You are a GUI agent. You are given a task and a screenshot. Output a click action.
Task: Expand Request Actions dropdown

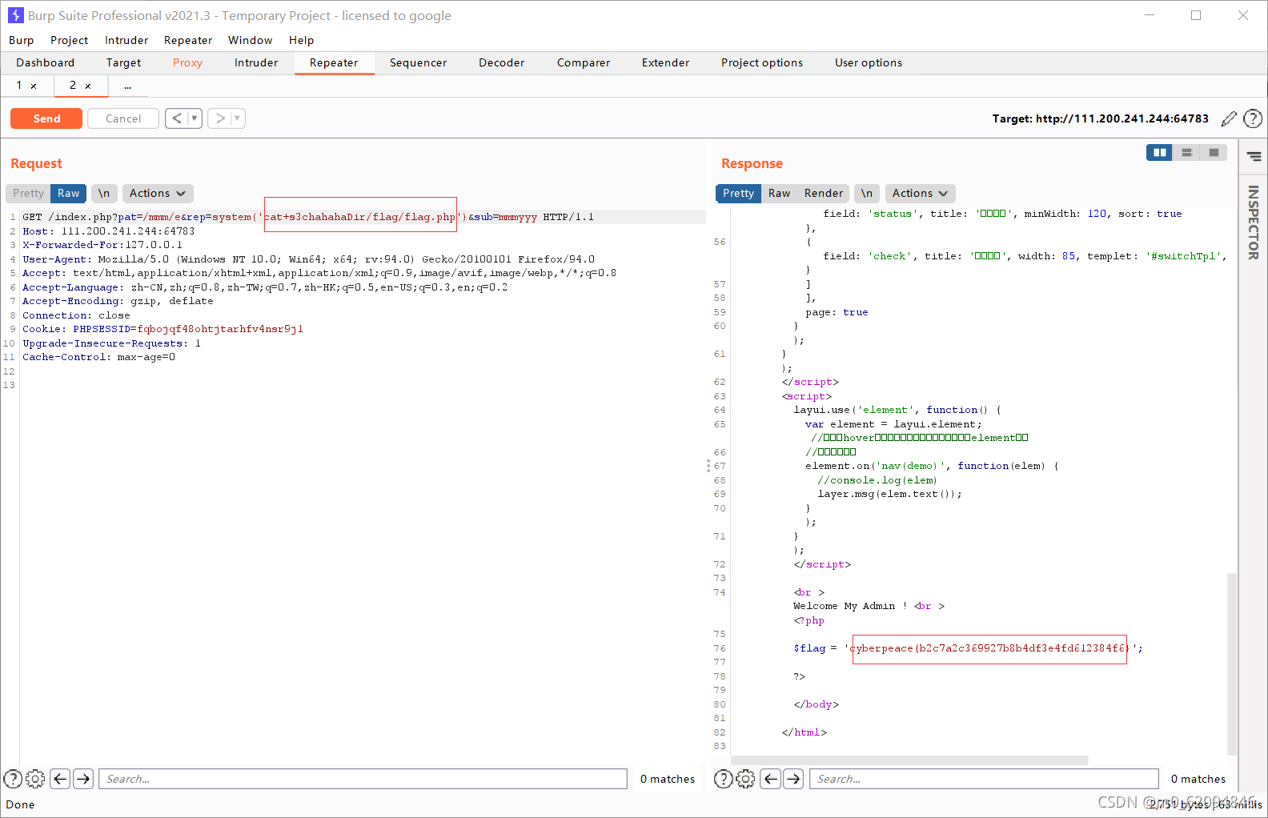(x=158, y=193)
